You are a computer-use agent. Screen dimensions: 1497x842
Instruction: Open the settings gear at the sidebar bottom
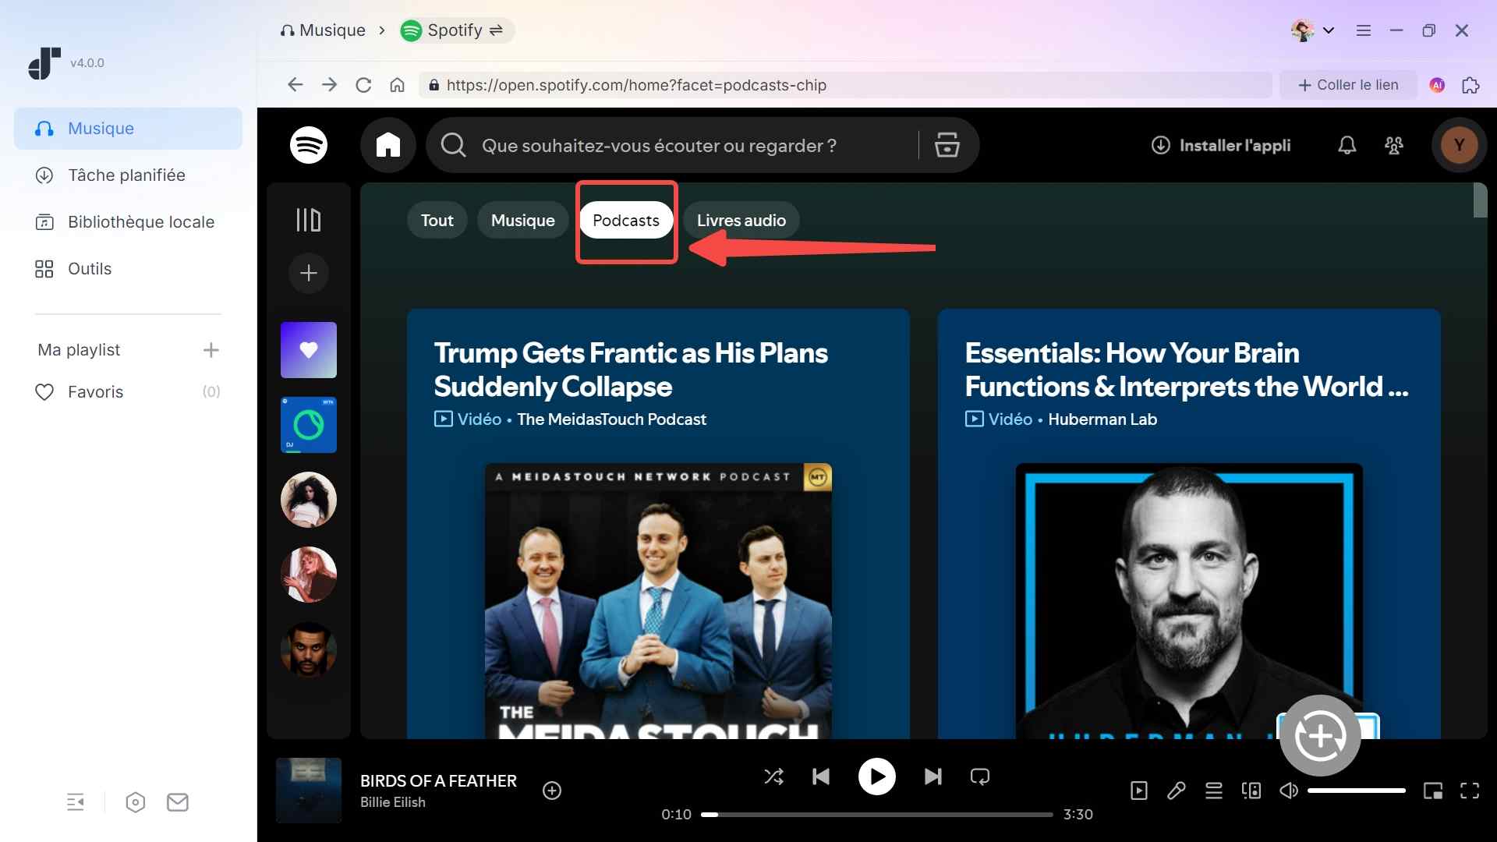click(135, 802)
